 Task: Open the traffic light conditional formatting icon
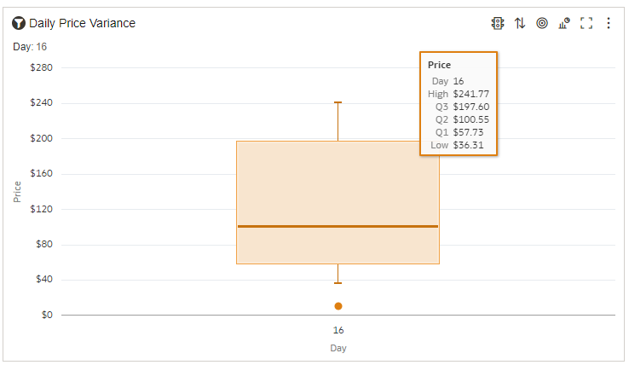(x=498, y=23)
